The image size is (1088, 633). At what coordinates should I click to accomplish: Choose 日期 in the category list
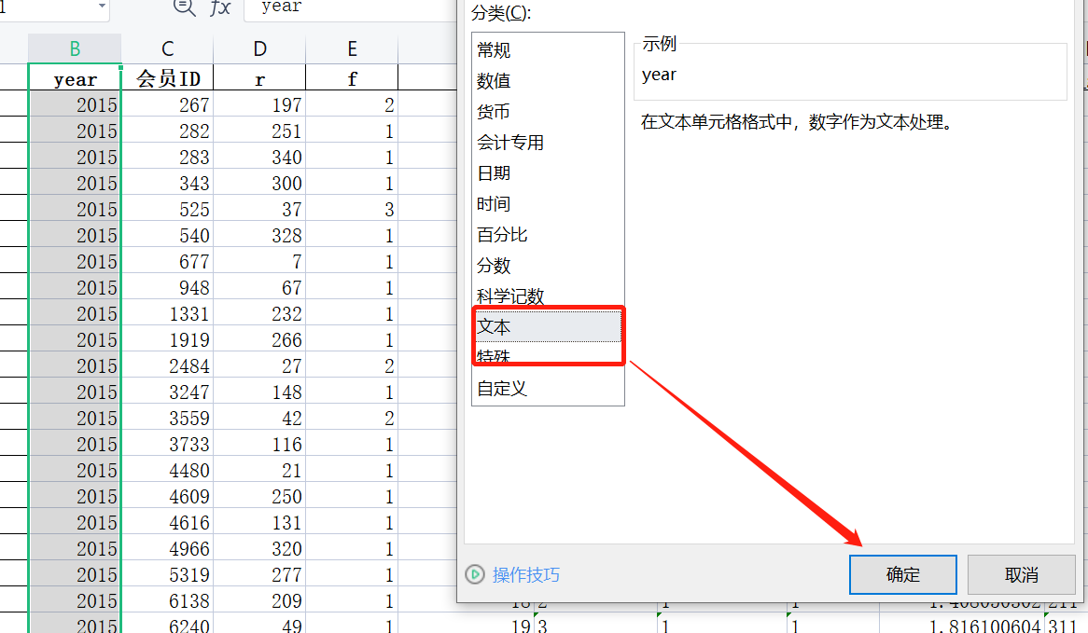point(548,173)
